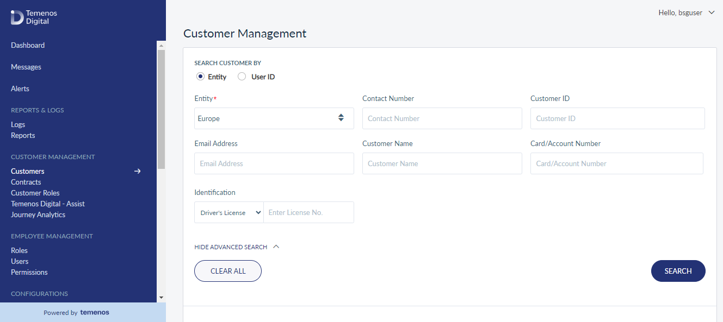The width and height of the screenshot is (723, 322).
Task: Open Dashboard in the sidebar
Action: [28, 45]
